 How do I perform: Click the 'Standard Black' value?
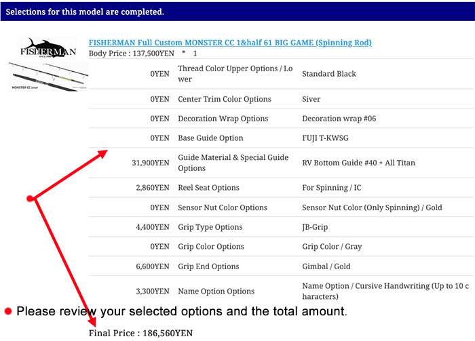[329, 74]
